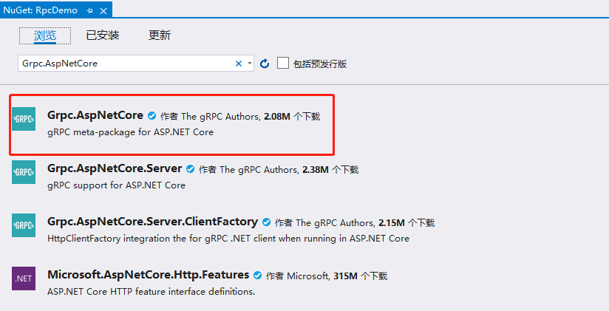The image size is (609, 311).
Task: Click verified badge beside Microsoft.AspNetCore.Http.Features
Action: pos(257,276)
